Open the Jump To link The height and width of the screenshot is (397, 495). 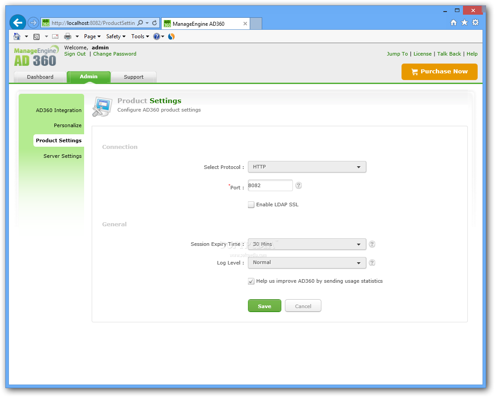tap(397, 54)
